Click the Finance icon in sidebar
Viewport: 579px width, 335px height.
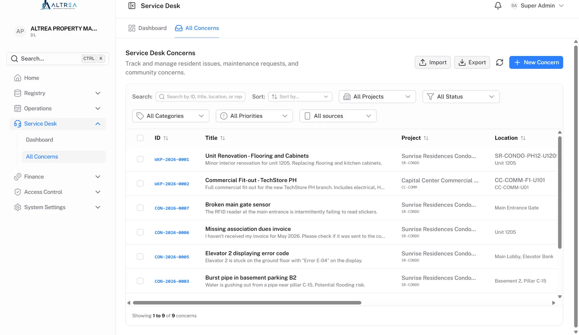[17, 177]
